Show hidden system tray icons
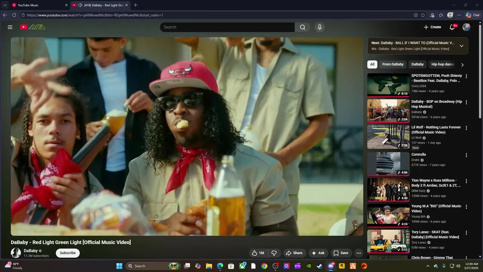Image resolution: width=483 pixels, height=272 pixels. [x=428, y=266]
